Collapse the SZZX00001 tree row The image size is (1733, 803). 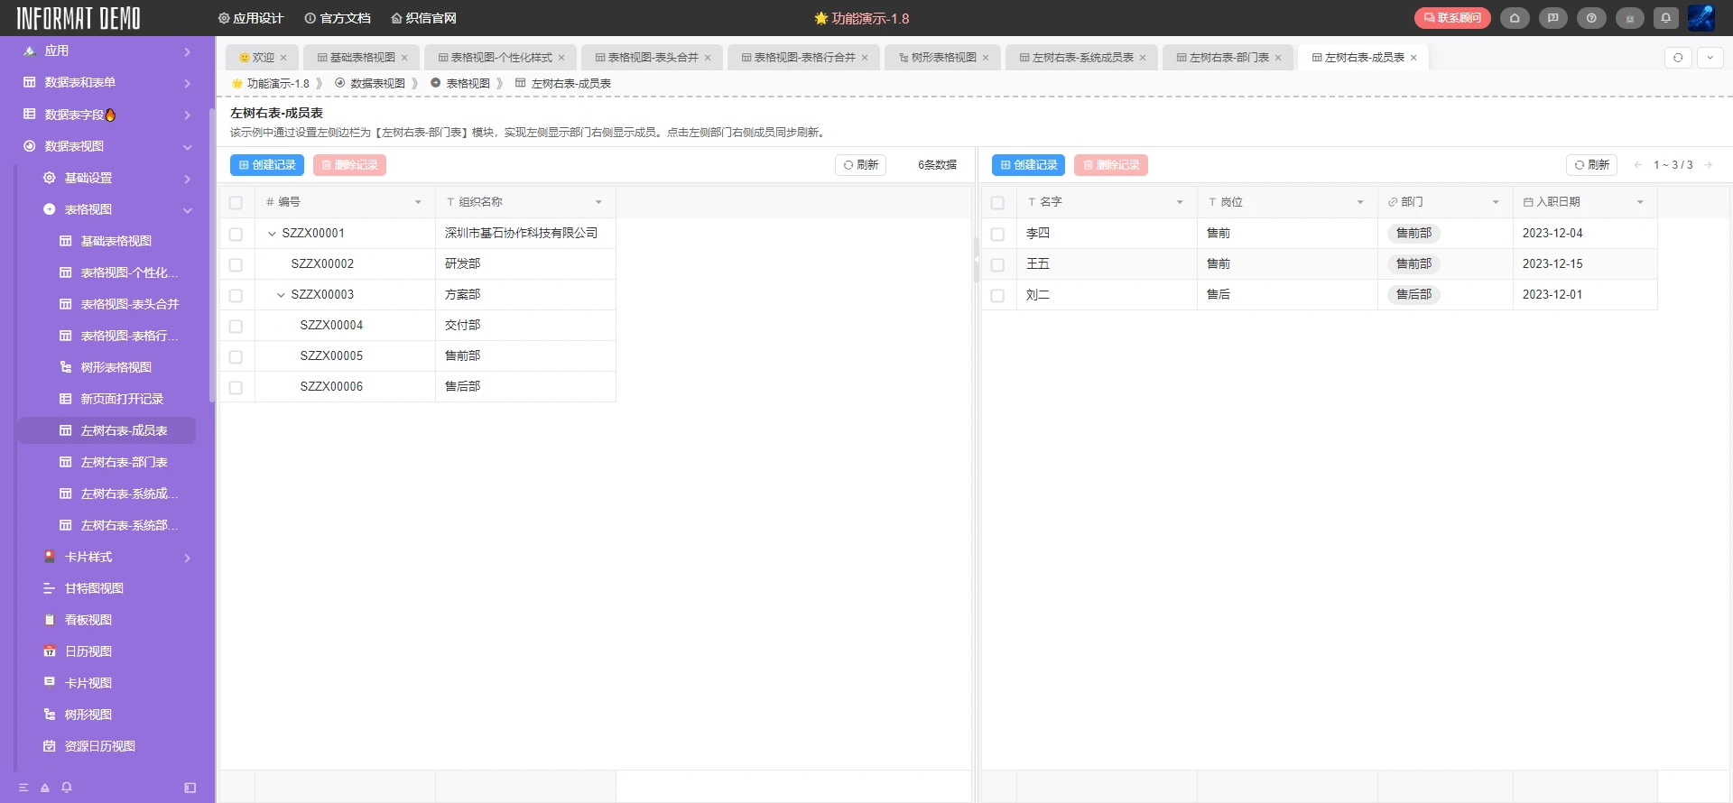coord(272,234)
